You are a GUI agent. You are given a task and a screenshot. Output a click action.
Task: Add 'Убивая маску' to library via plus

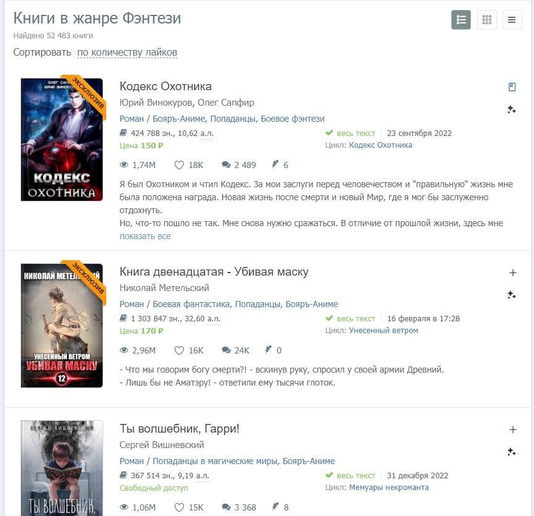pos(513,273)
